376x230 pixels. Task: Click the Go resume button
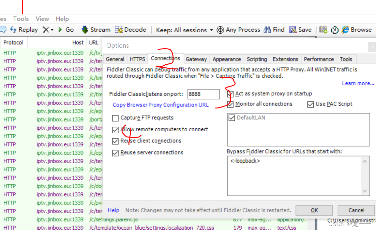66,29
